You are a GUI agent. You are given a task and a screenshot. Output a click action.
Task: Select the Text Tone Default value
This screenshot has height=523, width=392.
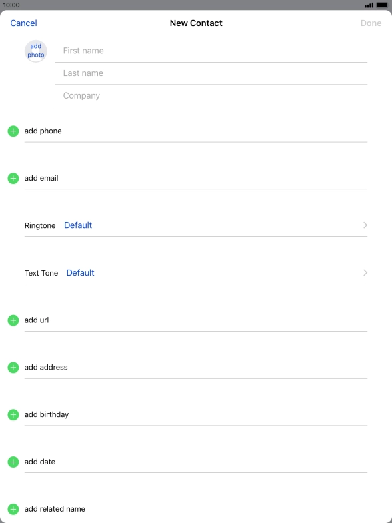pyautogui.click(x=80, y=272)
